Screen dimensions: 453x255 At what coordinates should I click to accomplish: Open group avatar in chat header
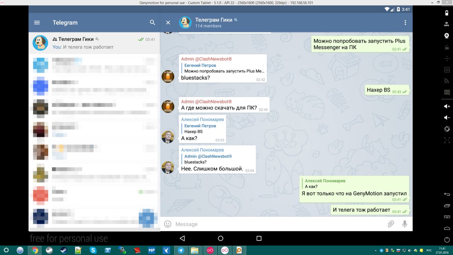185,23
